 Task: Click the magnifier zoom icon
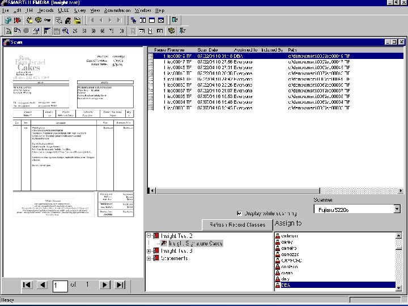65,31
